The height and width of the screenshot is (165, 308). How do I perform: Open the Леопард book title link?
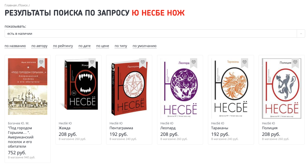point(168,128)
